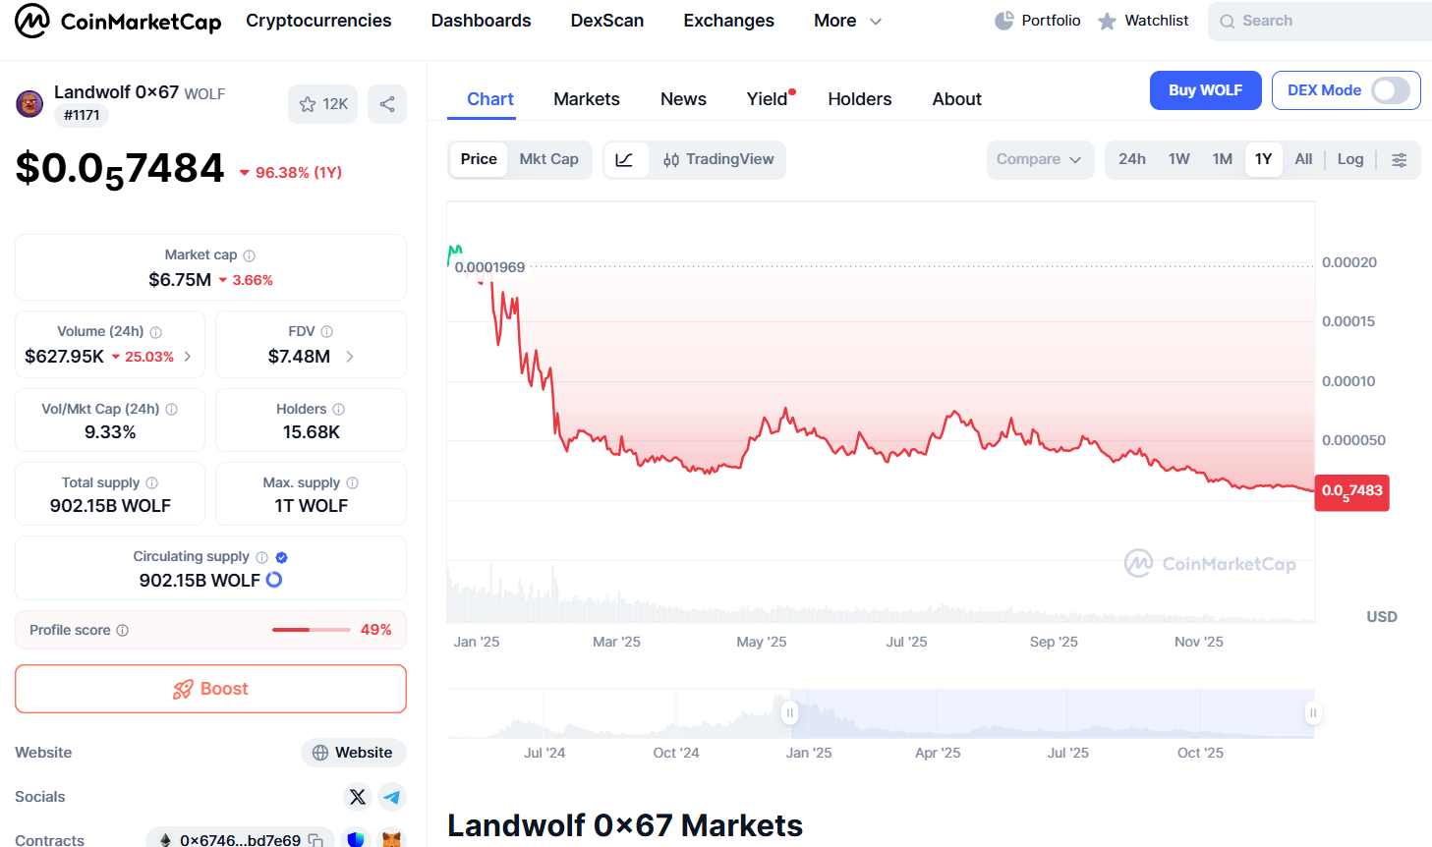
Task: Switch to the Markets tab
Action: 586,99
